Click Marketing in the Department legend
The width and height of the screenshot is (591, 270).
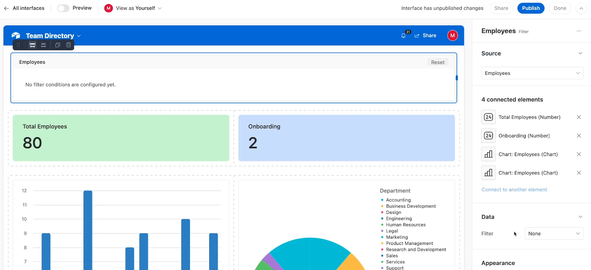click(397, 237)
